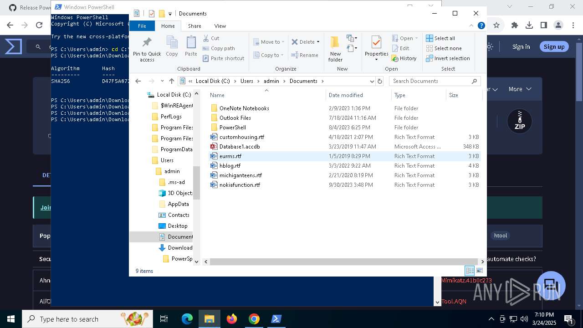This screenshot has height=328, width=583.
Task: Select Desktop in navigation tree
Action: click(x=173, y=226)
